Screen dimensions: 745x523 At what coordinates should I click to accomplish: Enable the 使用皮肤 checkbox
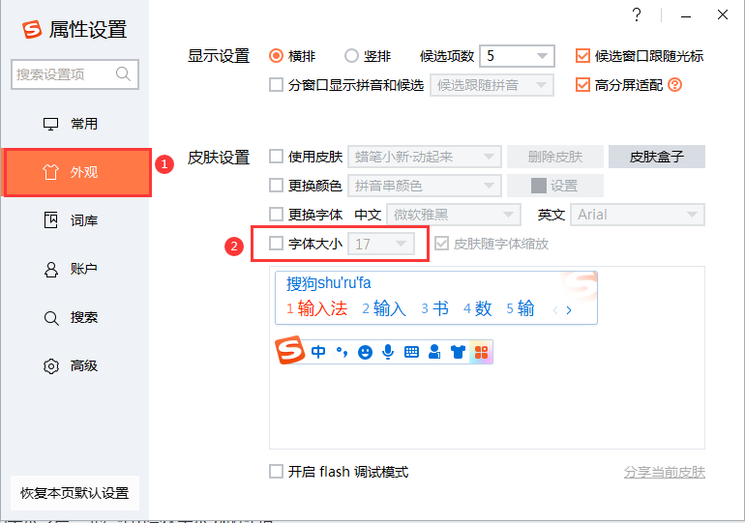(x=276, y=157)
